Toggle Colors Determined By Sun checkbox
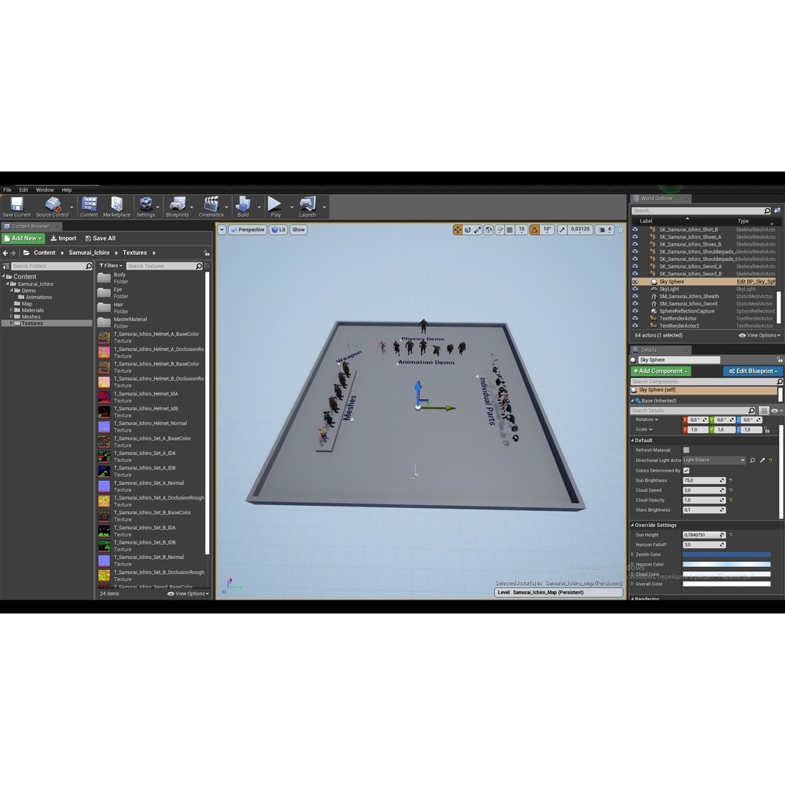This screenshot has height=785, width=785. (686, 470)
